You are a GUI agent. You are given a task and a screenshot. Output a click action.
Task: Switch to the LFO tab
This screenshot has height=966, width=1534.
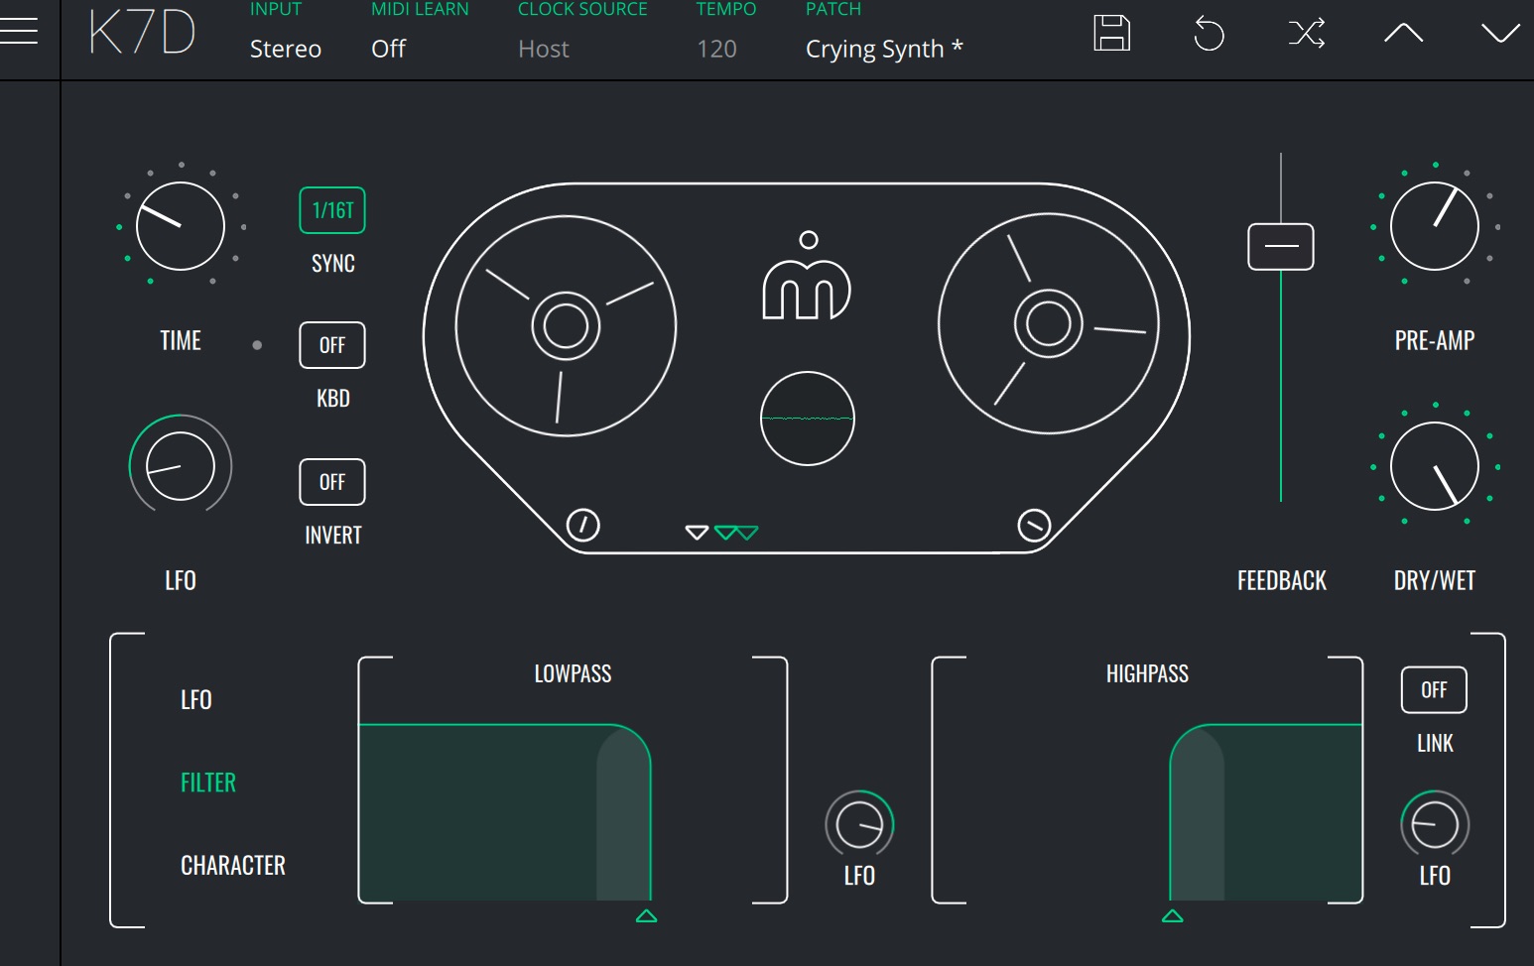click(x=196, y=700)
